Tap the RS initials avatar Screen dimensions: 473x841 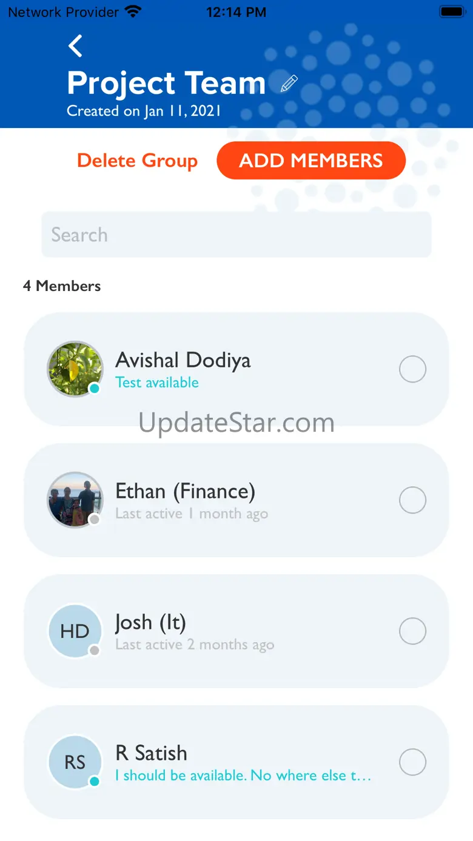[75, 762]
